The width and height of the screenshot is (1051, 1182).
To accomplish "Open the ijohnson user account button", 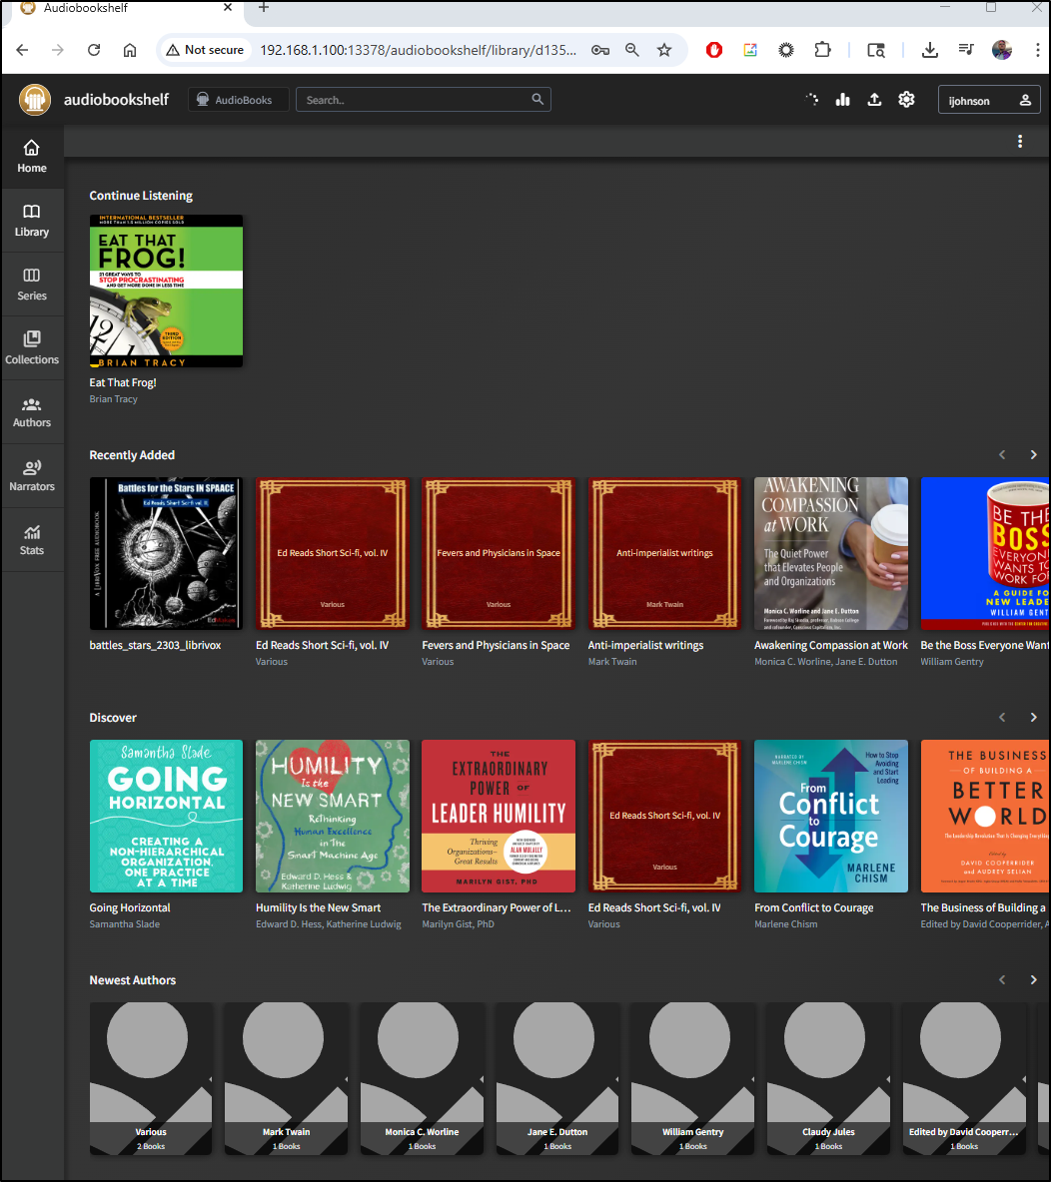I will click(989, 100).
